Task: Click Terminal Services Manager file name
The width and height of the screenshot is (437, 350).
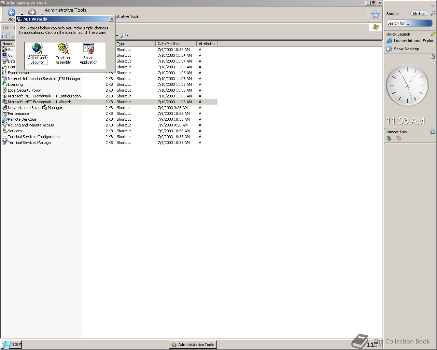Action: [30, 143]
